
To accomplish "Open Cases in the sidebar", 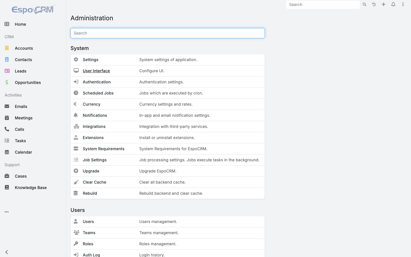I will [33, 176].
